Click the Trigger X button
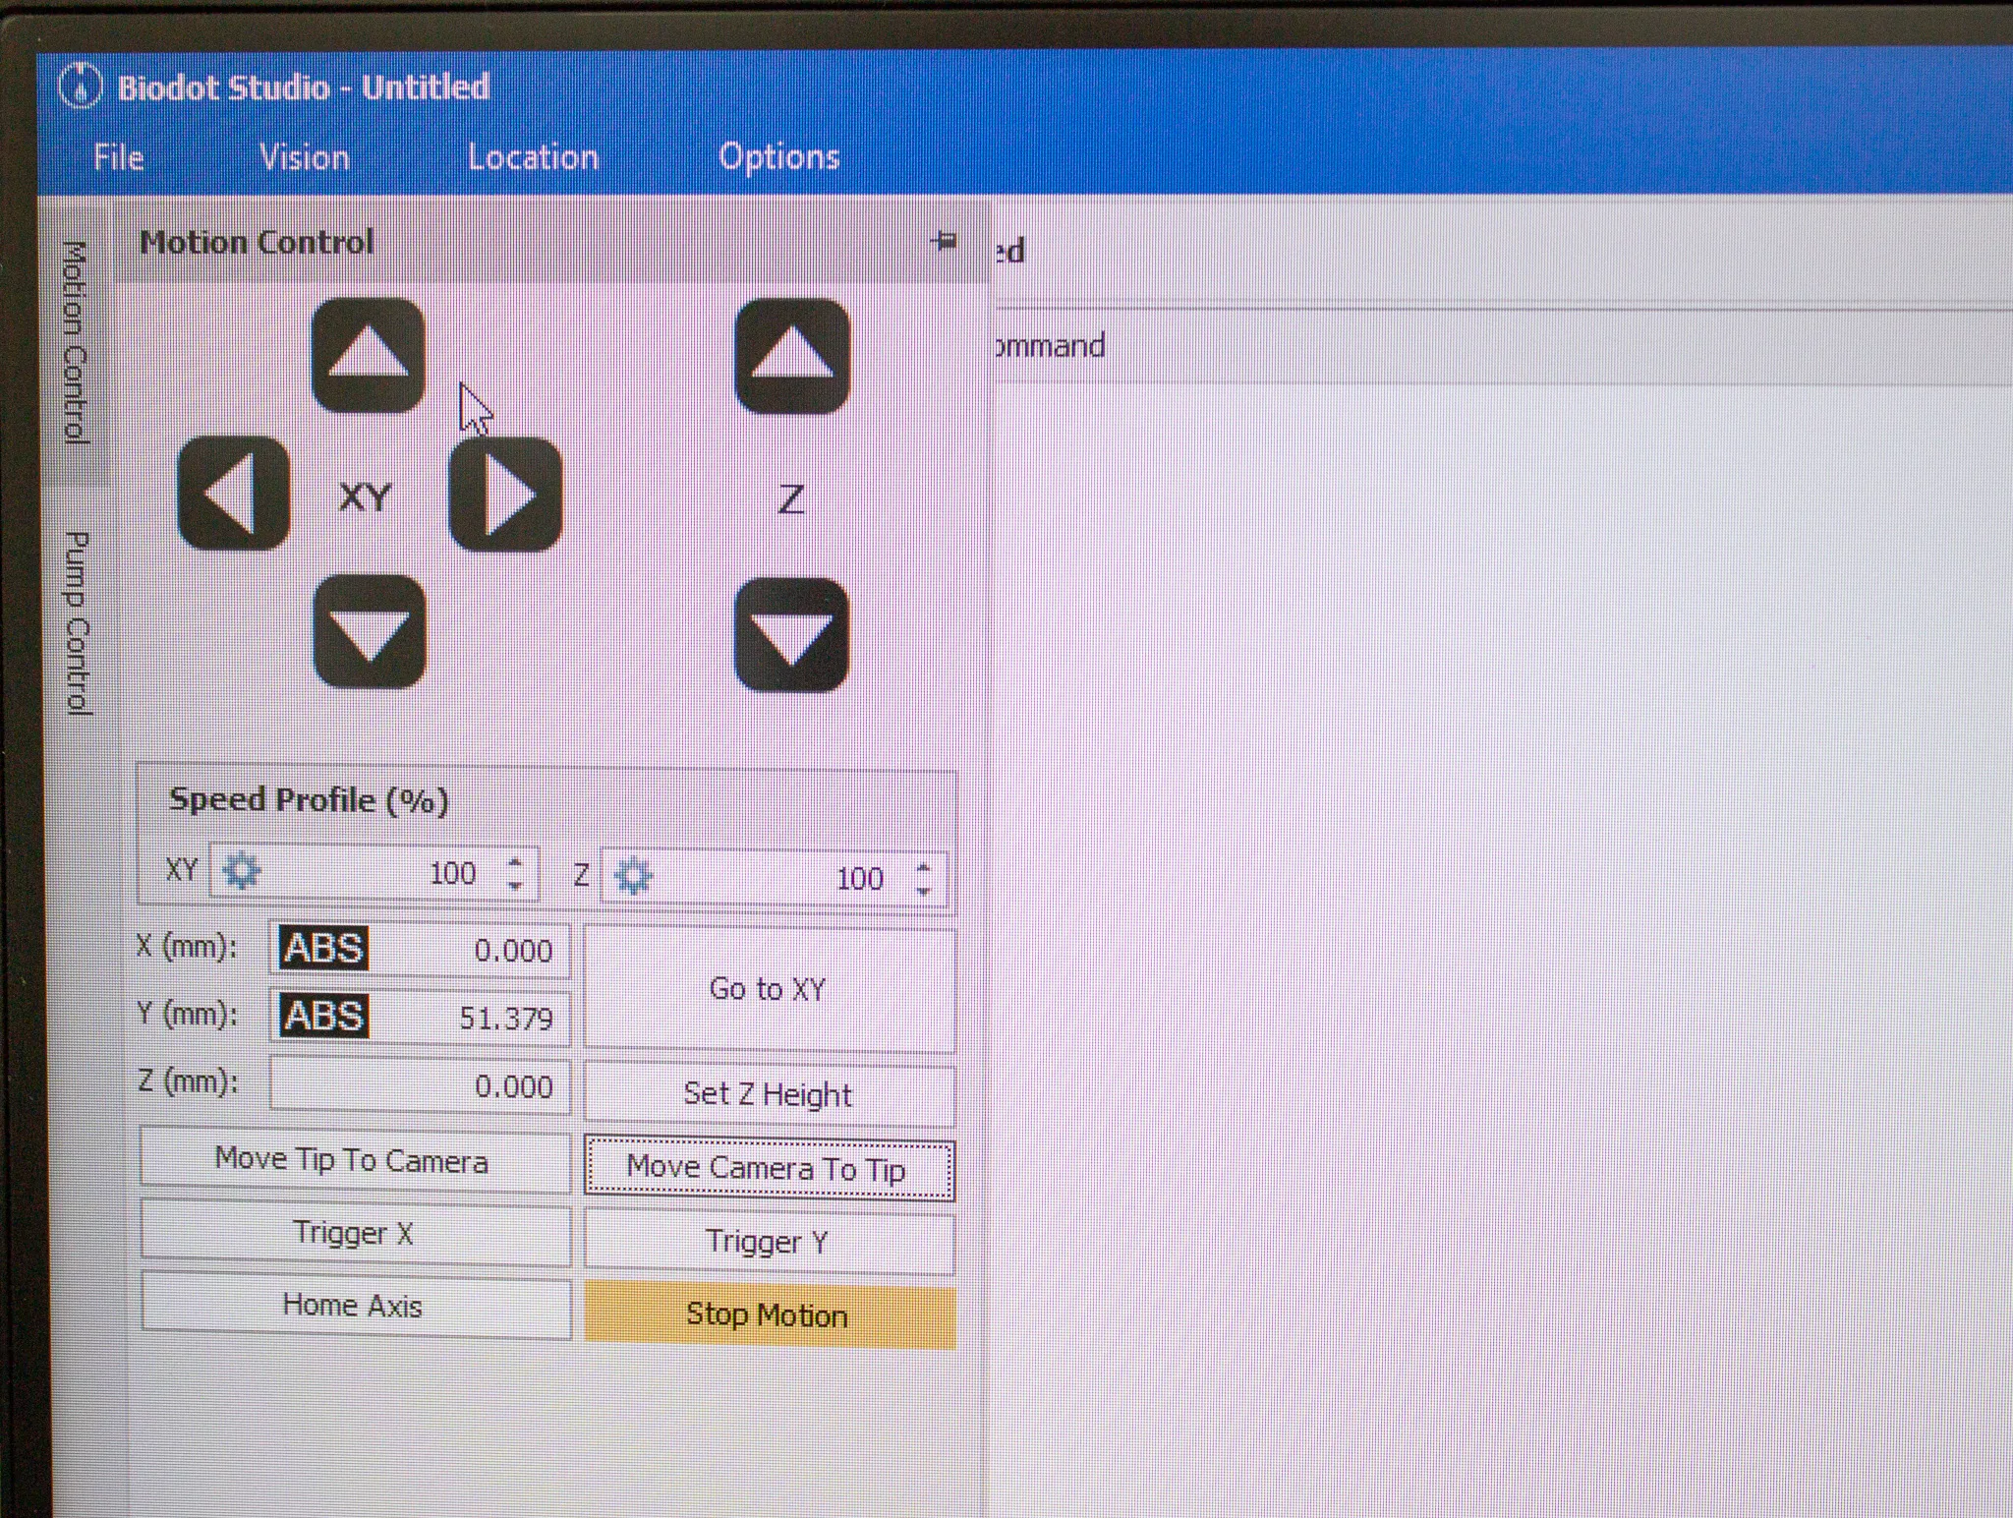The width and height of the screenshot is (2013, 1518). pyautogui.click(x=355, y=1233)
